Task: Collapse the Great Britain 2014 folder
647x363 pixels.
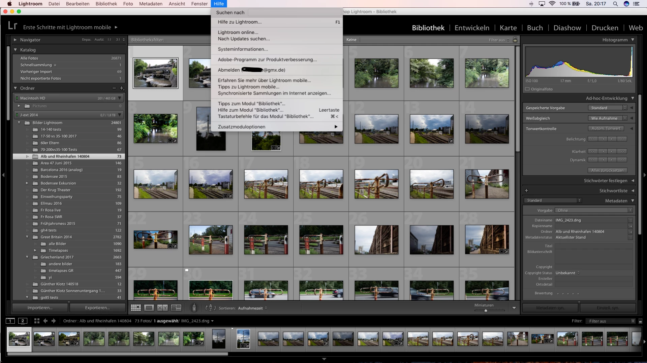Action: click(x=27, y=237)
